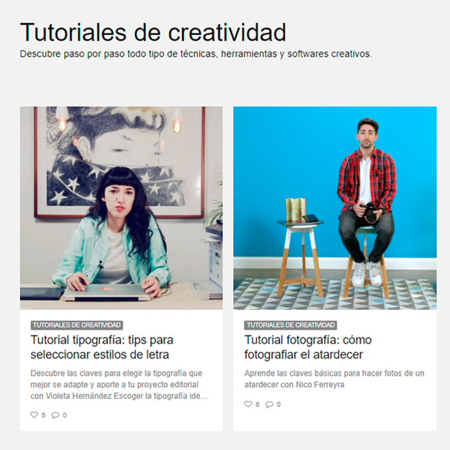Click description 'Aprende las claves básicas para hacer fotos'
The image size is (450, 450).
334,379
